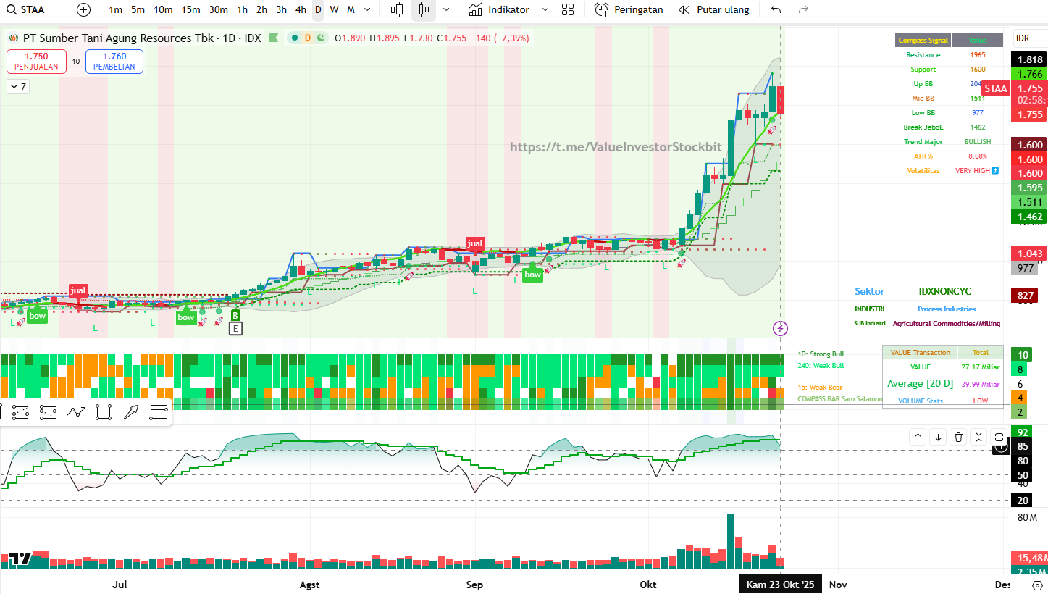The width and height of the screenshot is (1048, 594).
Task: Switch to the 5m timeframe
Action: tap(138, 9)
